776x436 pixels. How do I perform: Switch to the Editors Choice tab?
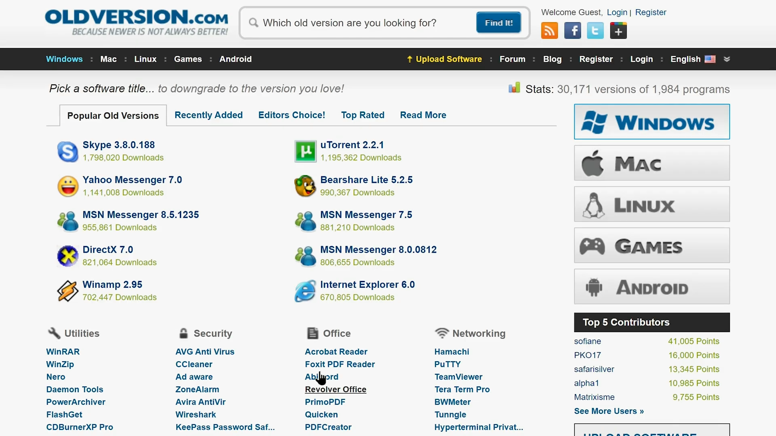(x=291, y=115)
